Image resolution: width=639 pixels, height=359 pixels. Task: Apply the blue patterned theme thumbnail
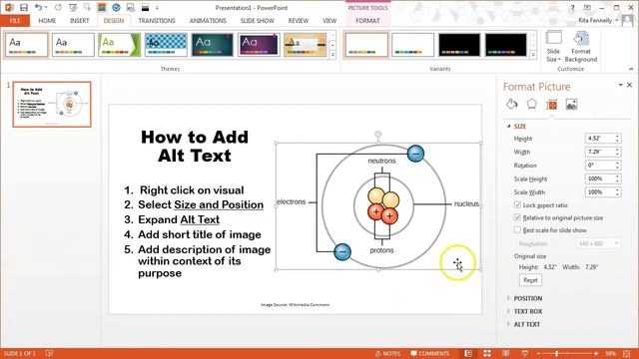coord(166,44)
